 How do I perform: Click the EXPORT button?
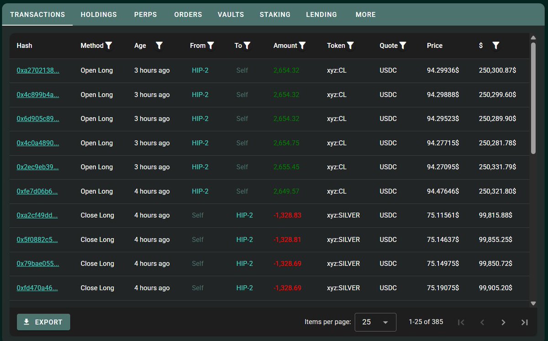43,322
